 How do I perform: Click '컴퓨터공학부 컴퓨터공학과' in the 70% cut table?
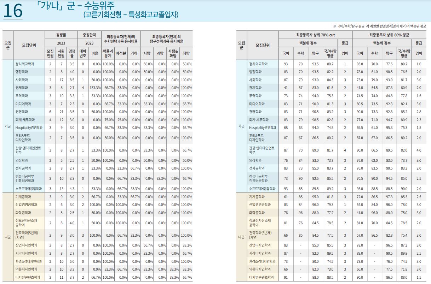tap(258, 178)
